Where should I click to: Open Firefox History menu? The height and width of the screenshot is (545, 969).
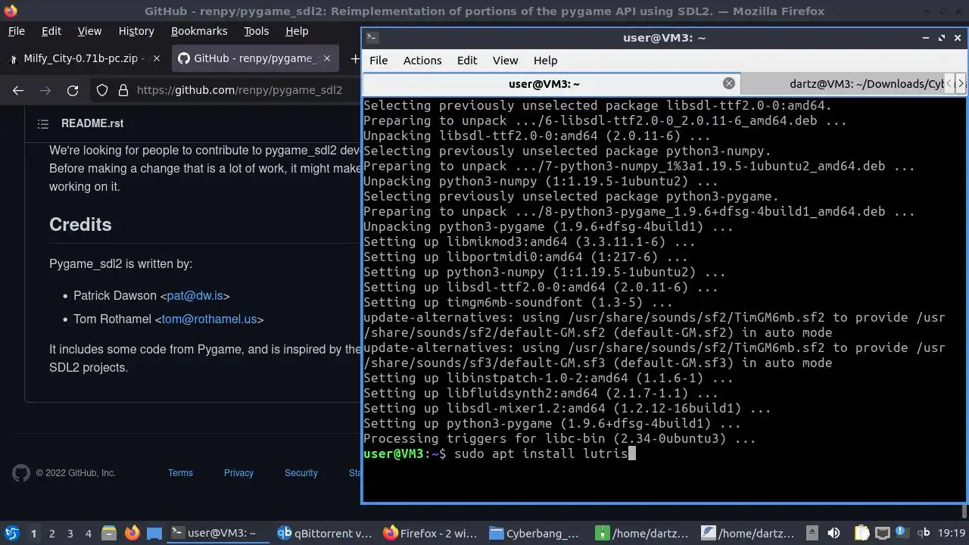point(136,31)
